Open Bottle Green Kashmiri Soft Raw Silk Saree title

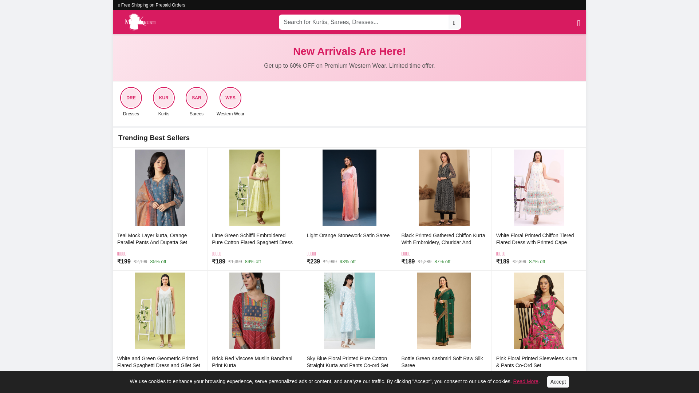click(x=442, y=362)
